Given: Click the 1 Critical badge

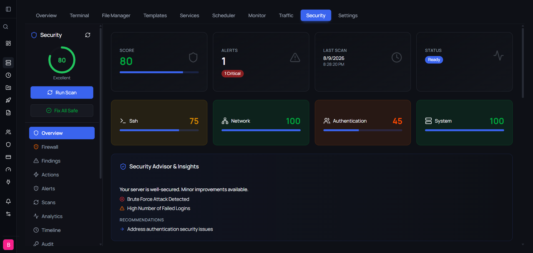Looking at the screenshot, I should (233, 74).
